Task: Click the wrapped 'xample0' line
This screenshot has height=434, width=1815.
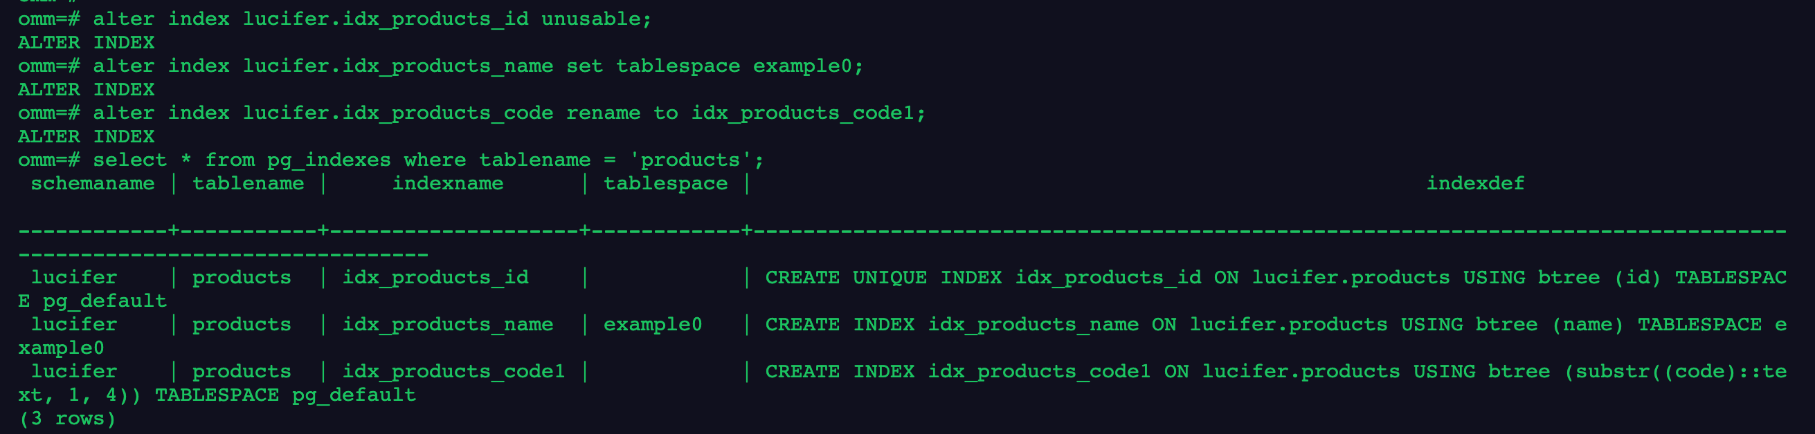Action: coord(62,348)
